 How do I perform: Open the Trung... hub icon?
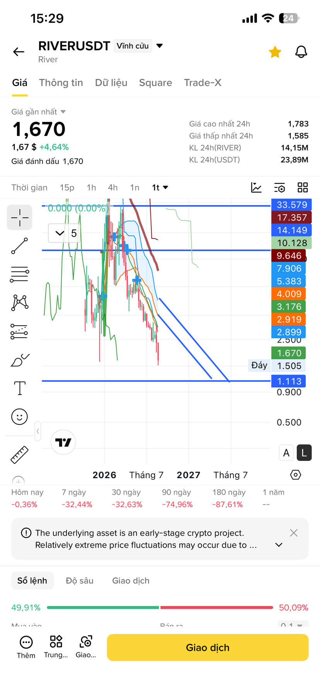[x=56, y=647]
